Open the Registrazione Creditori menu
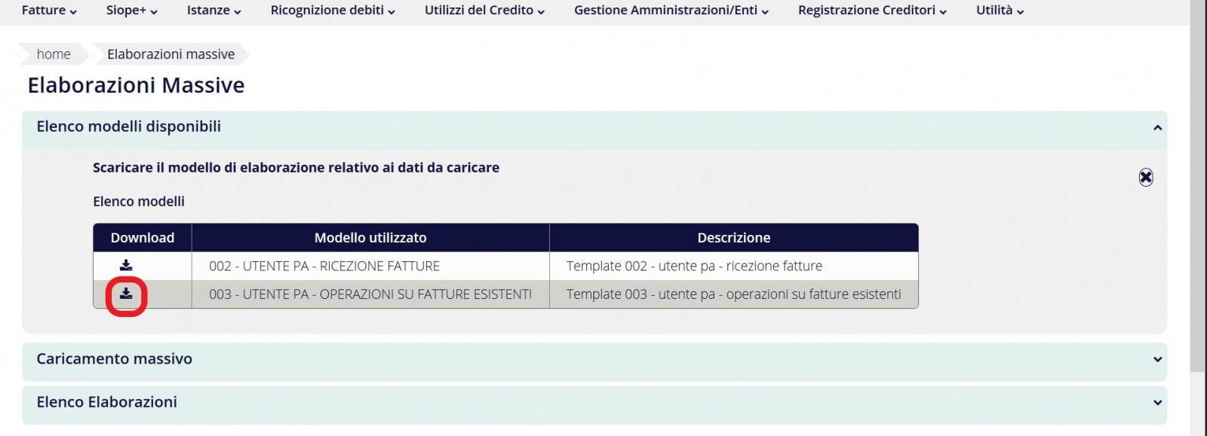The height and width of the screenshot is (436, 1207). [x=872, y=11]
